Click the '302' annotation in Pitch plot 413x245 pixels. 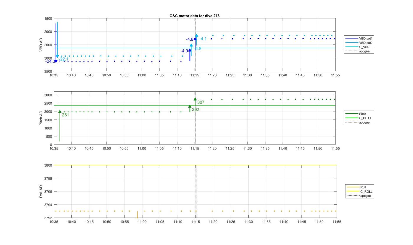pos(195,110)
